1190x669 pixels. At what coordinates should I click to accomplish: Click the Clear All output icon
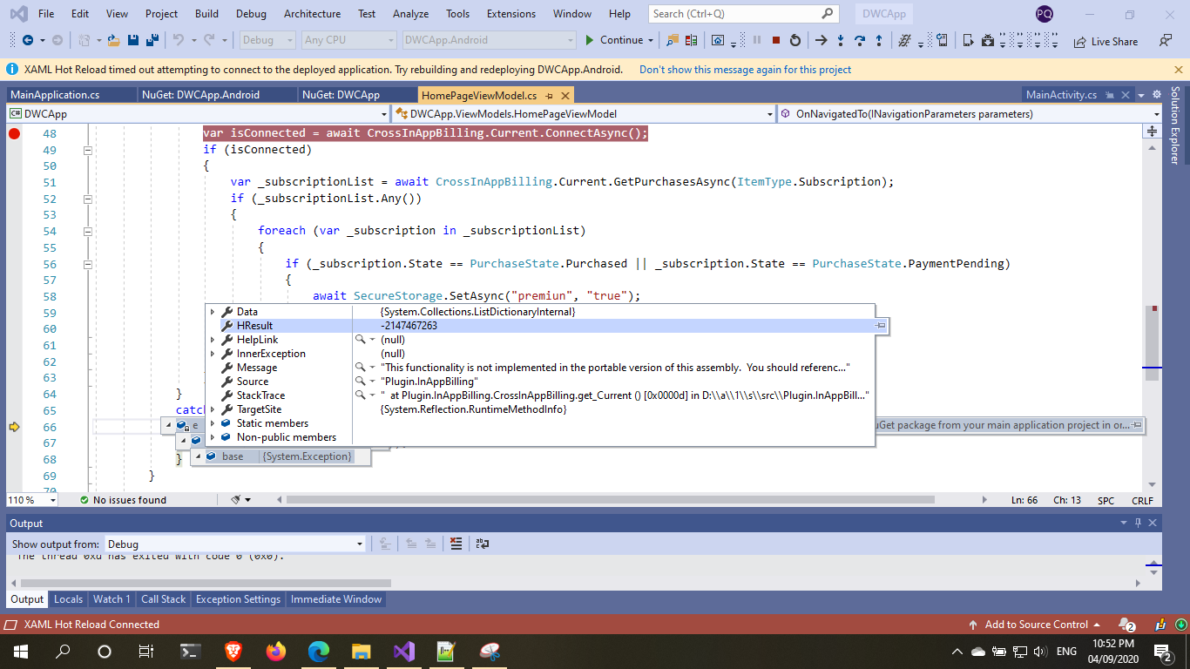456,544
